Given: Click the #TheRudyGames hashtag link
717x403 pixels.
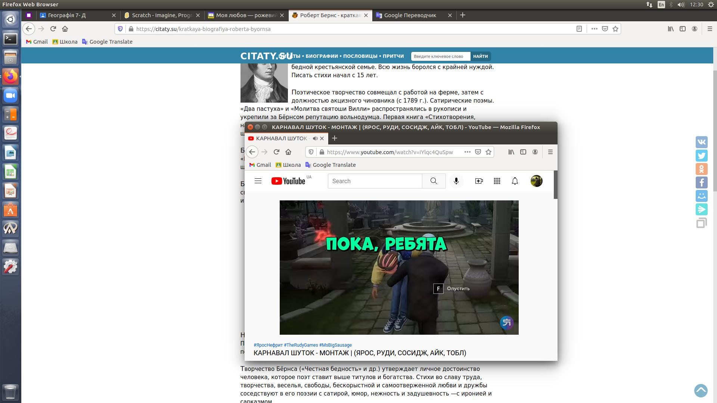Looking at the screenshot, I should [x=301, y=345].
